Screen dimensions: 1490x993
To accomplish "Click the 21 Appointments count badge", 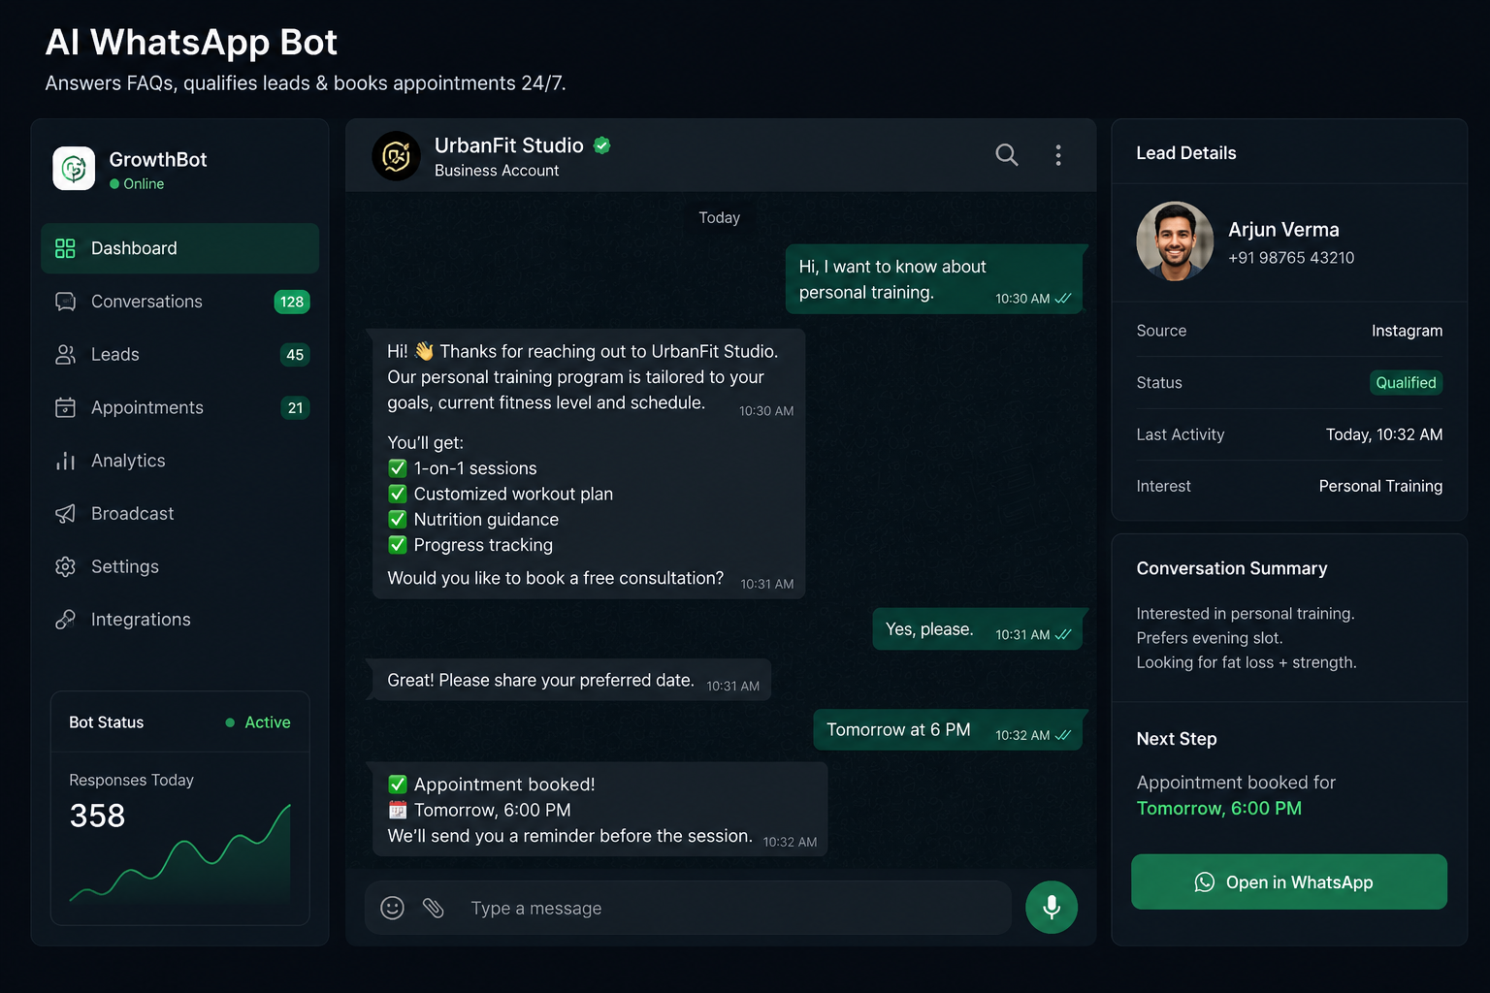I will [x=295, y=407].
